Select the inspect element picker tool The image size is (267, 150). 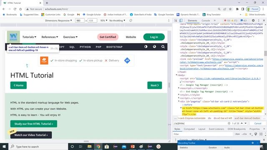pos(176,20)
